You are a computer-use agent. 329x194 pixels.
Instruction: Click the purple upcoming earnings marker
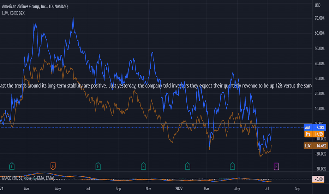coord(276,166)
